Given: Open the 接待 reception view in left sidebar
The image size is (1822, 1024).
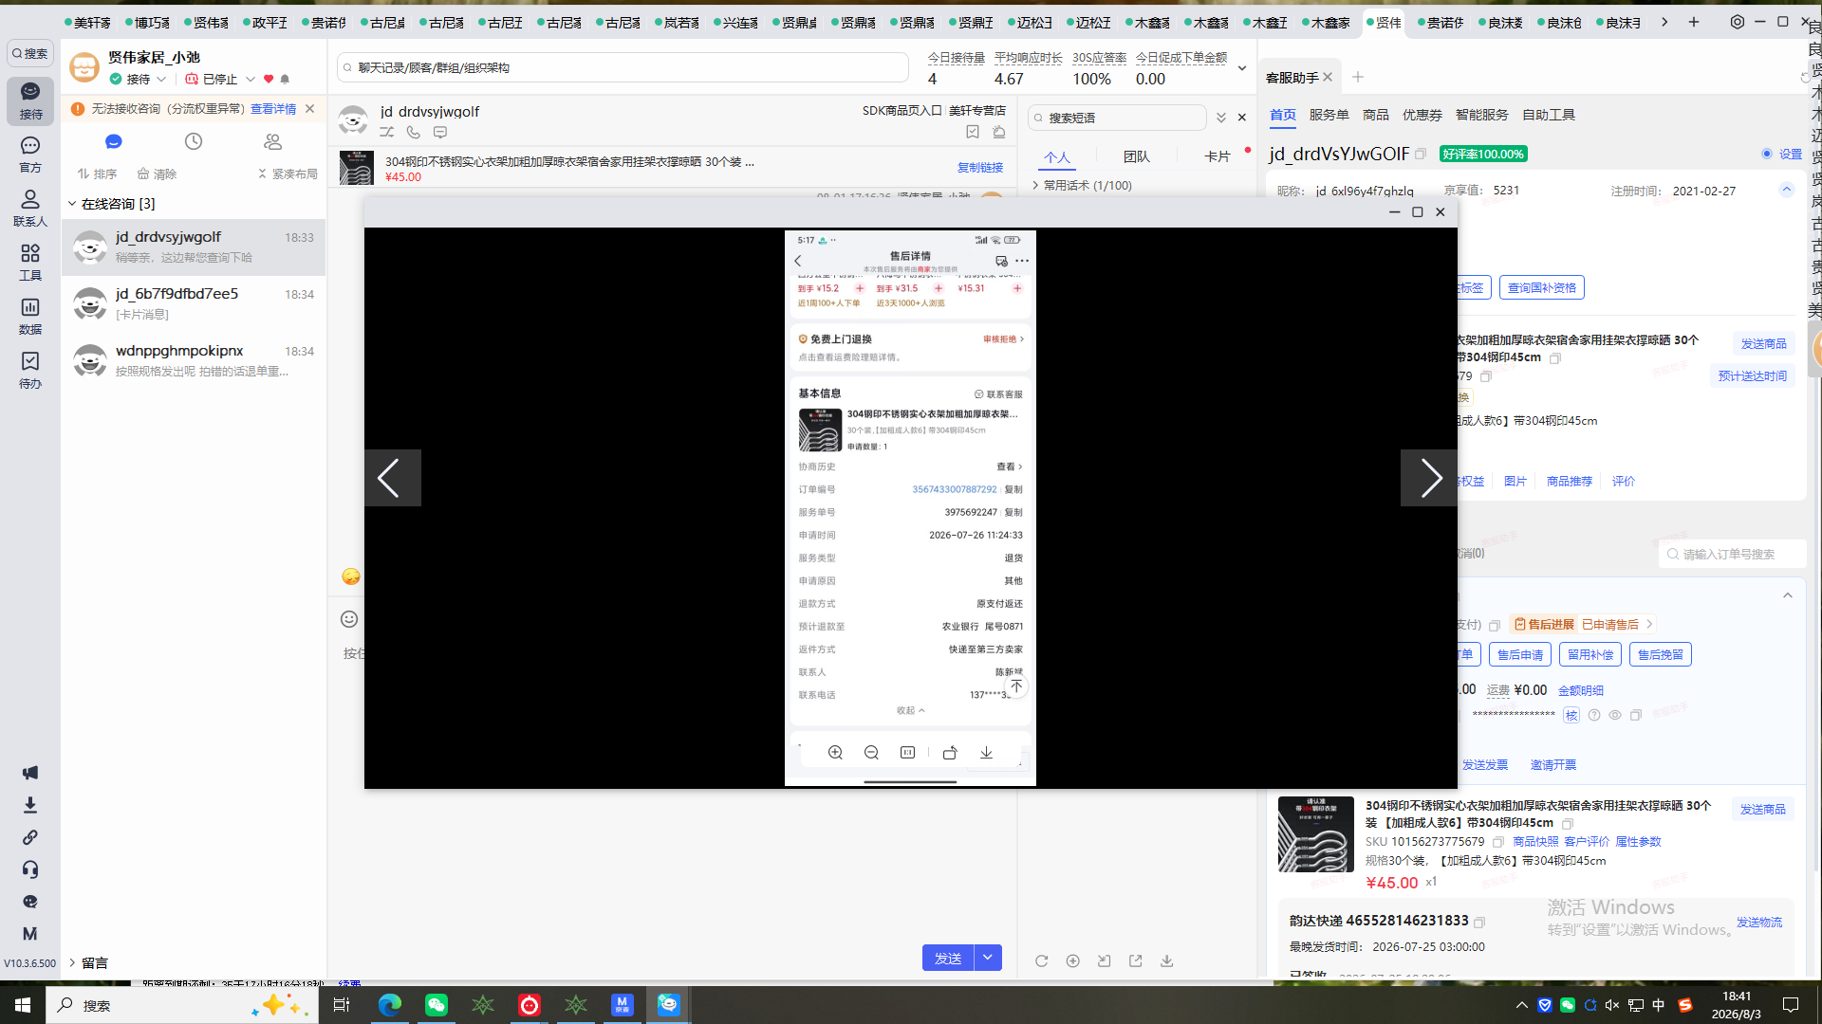Looking at the screenshot, I should point(30,101).
